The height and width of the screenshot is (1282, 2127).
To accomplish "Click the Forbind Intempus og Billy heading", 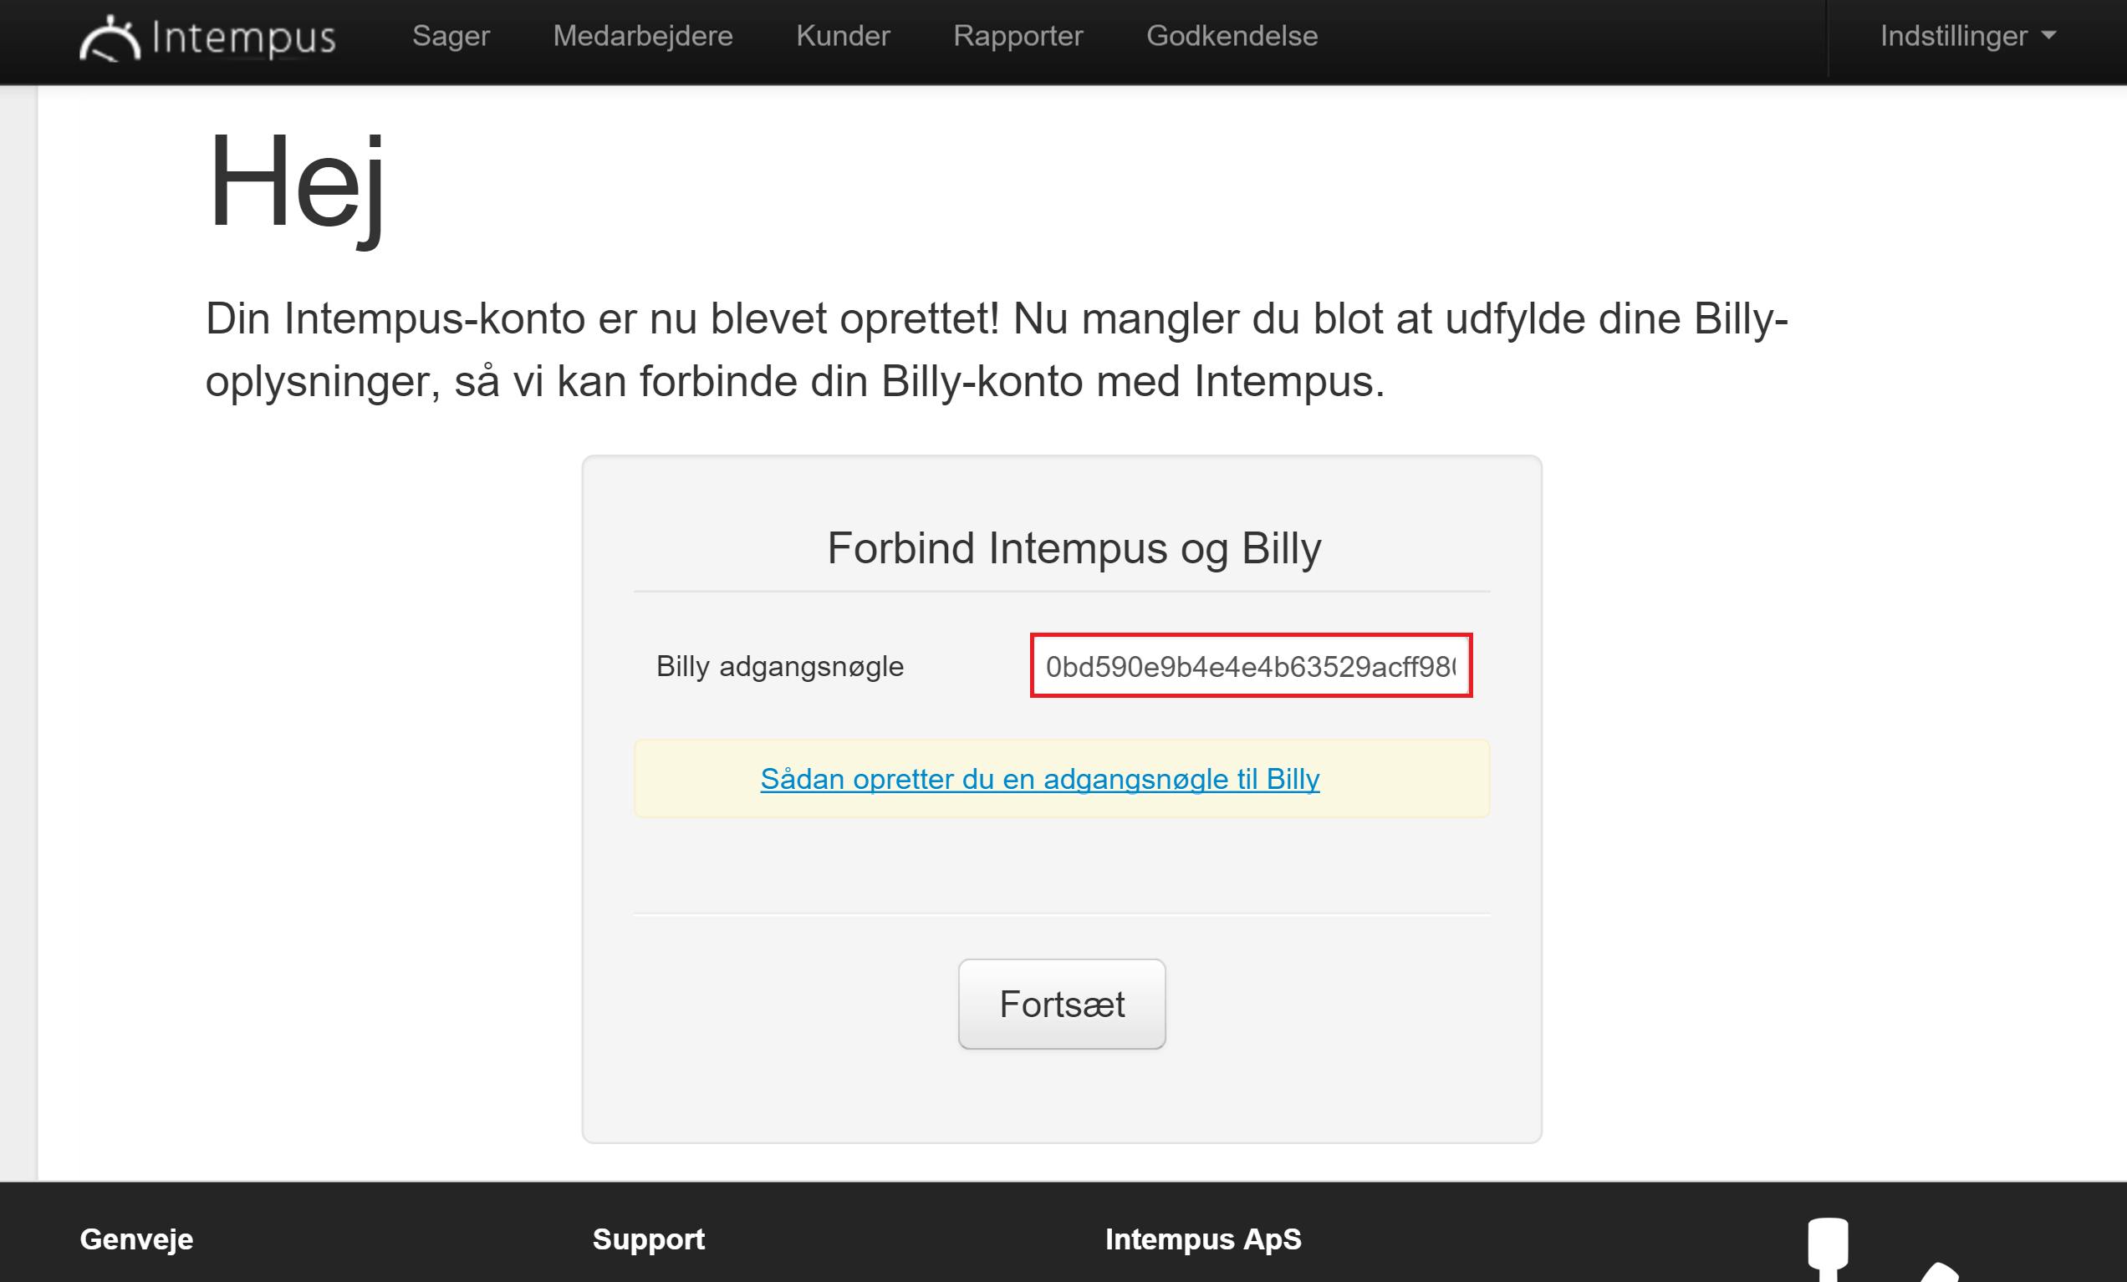I will (1074, 548).
